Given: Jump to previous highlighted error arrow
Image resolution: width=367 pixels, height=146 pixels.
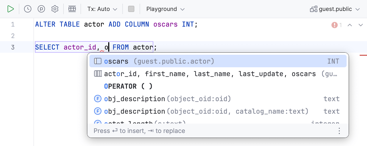Looking at the screenshot, I should [350, 25].
